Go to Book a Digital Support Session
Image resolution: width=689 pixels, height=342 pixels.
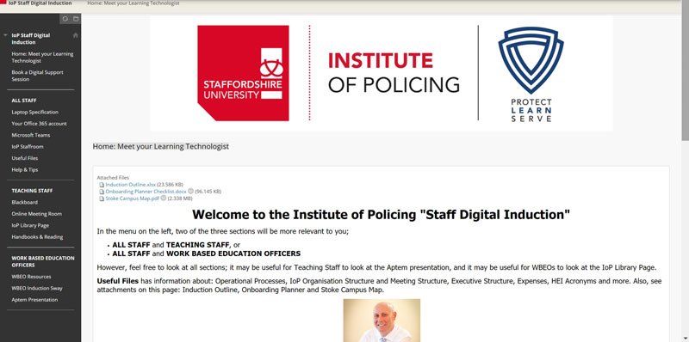pos(37,76)
